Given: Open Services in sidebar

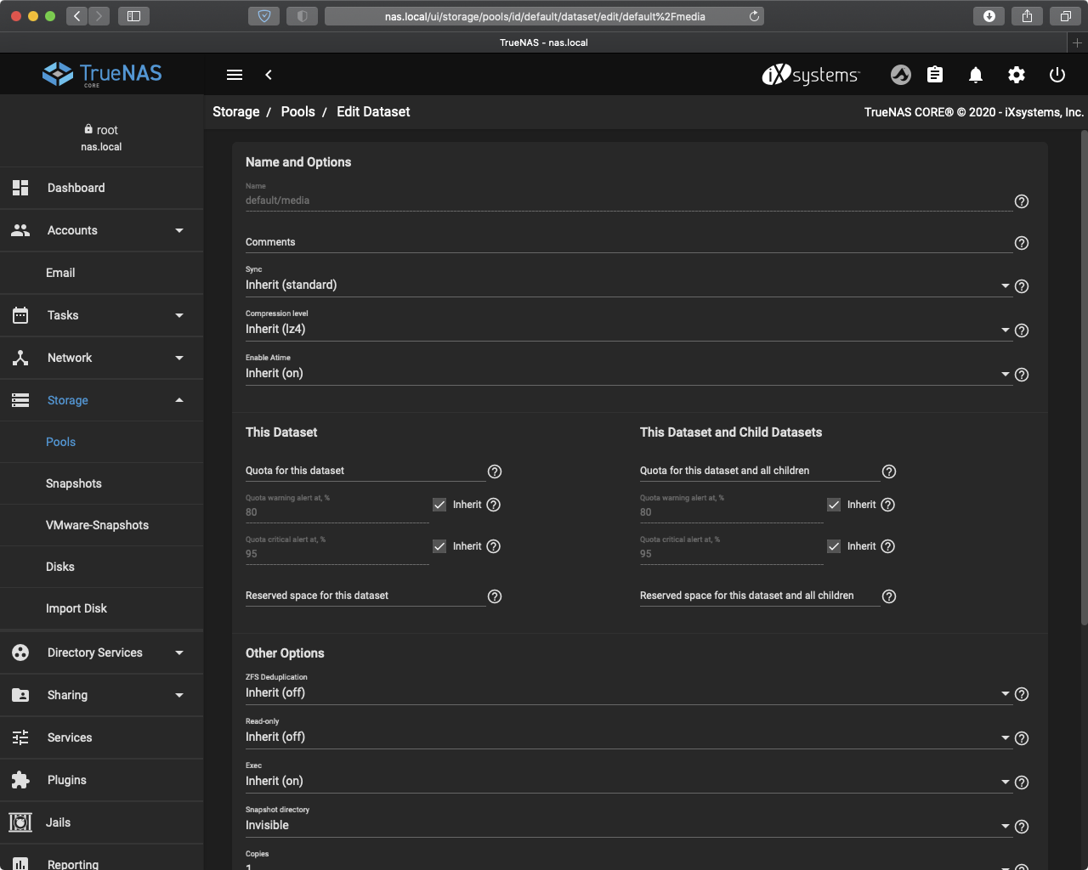Looking at the screenshot, I should [x=102, y=737].
